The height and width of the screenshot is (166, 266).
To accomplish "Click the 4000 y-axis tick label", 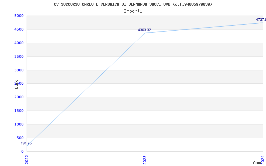I will 19,43.
